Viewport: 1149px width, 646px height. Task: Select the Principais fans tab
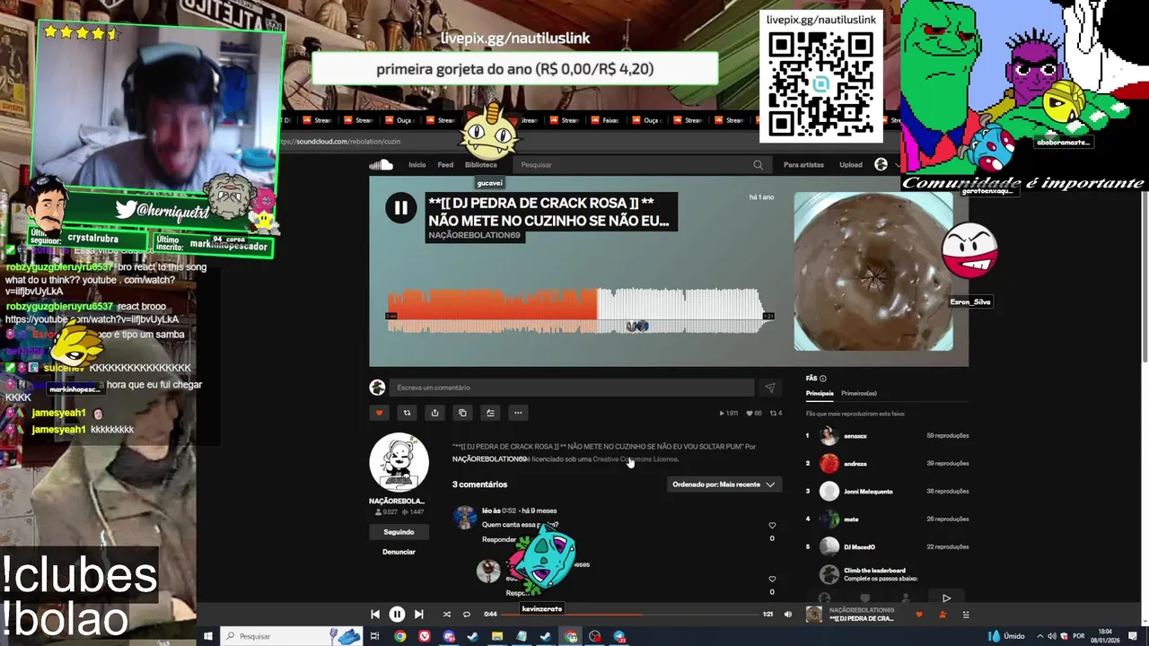820,394
